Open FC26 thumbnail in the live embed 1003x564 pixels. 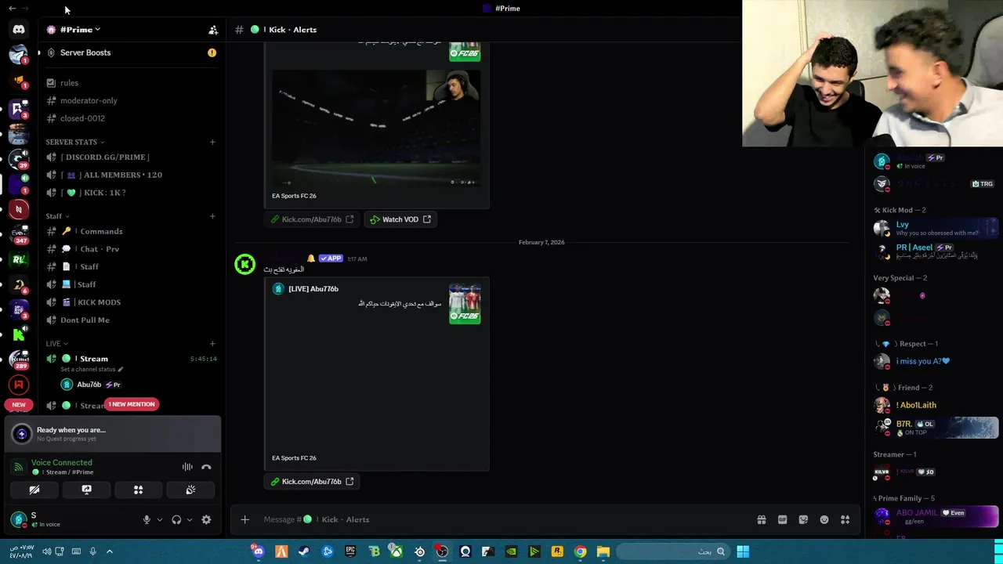tap(465, 303)
